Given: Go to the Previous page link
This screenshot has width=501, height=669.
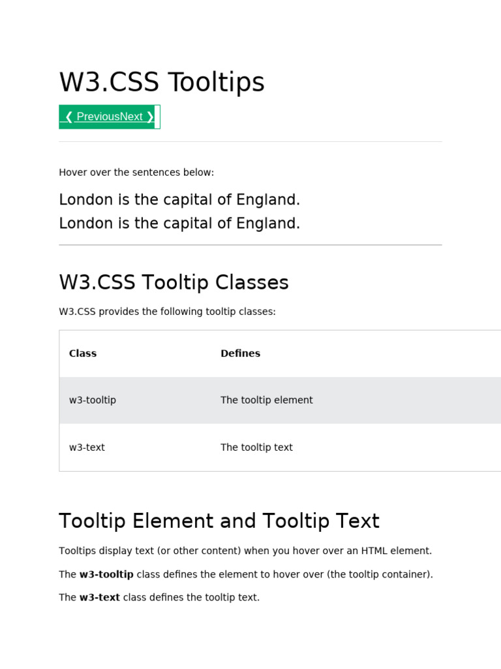Looking at the screenshot, I should pyautogui.click(x=98, y=117).
